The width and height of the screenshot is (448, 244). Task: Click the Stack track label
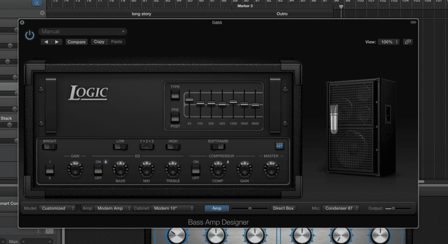(x=6, y=118)
